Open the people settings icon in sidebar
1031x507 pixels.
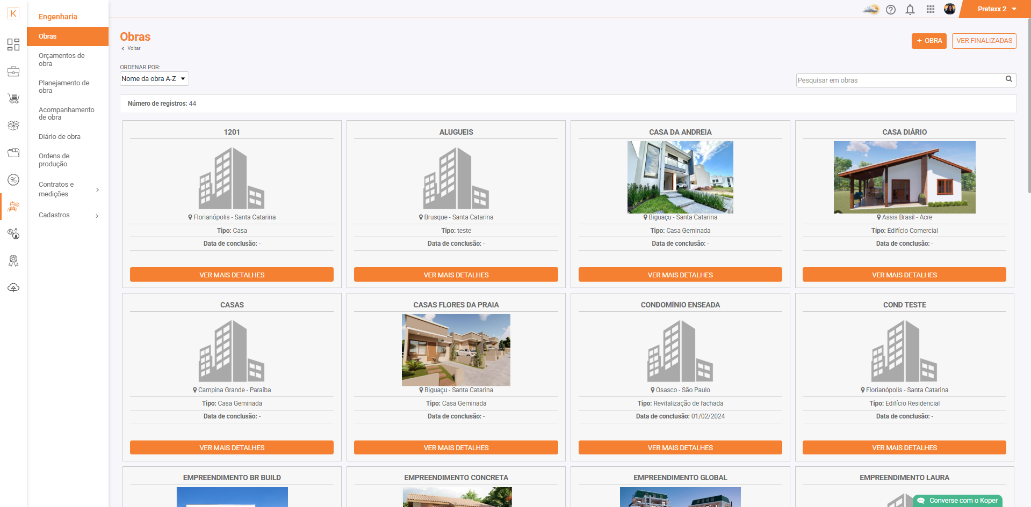(13, 233)
